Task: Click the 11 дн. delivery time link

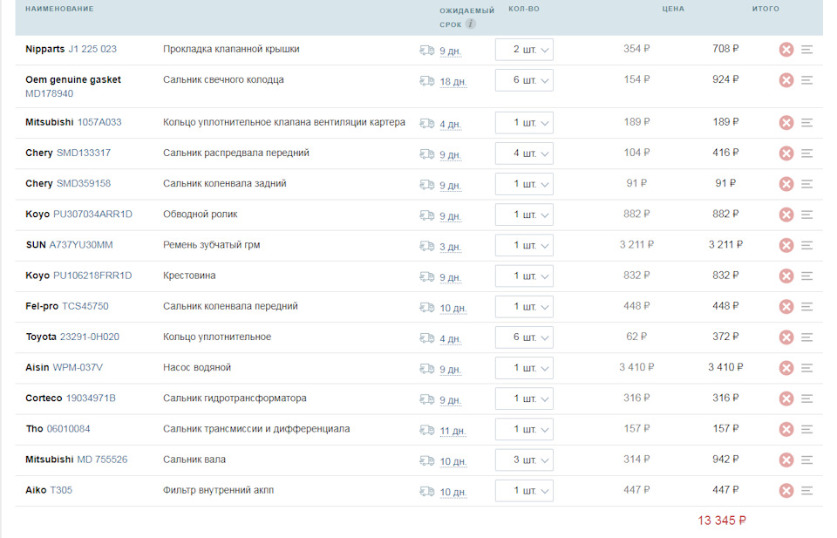Action: pyautogui.click(x=453, y=432)
